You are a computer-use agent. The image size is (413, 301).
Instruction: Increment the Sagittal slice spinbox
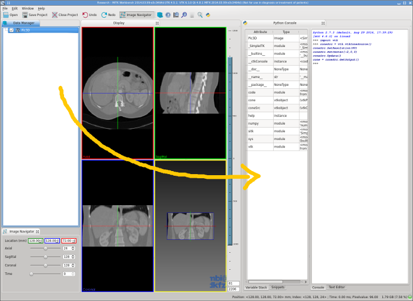pos(73,256)
